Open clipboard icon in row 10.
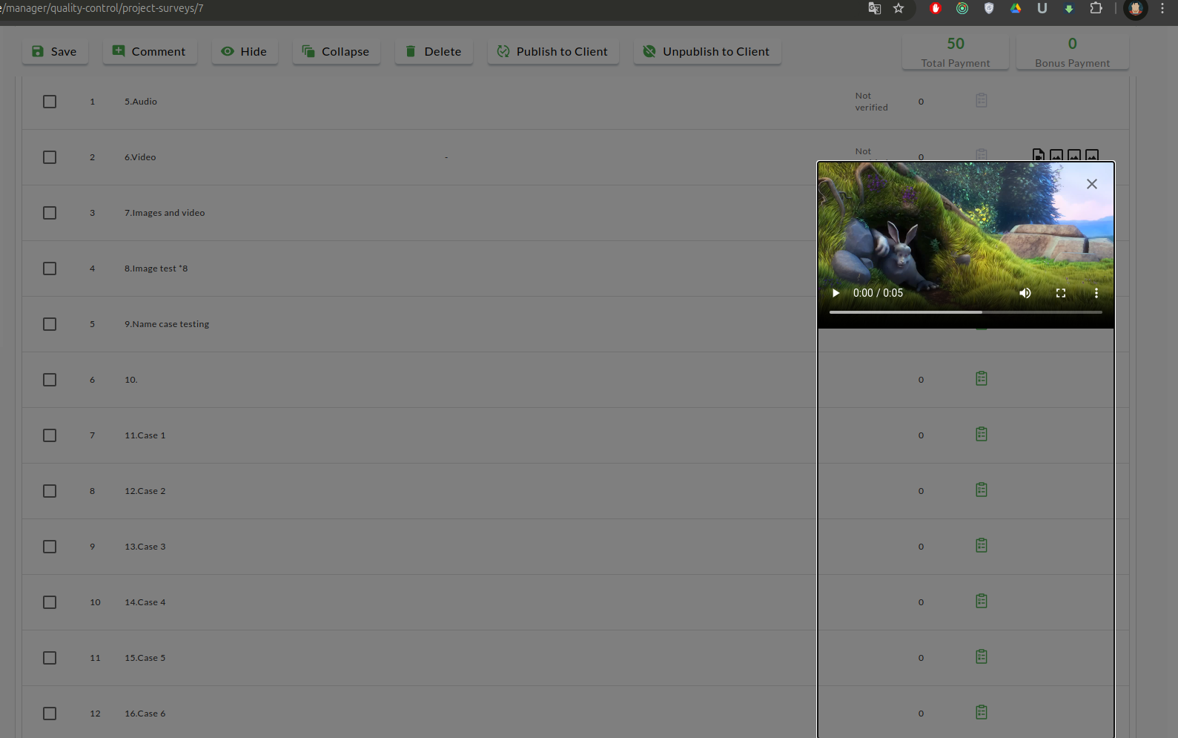This screenshot has height=738, width=1178. point(982,378)
